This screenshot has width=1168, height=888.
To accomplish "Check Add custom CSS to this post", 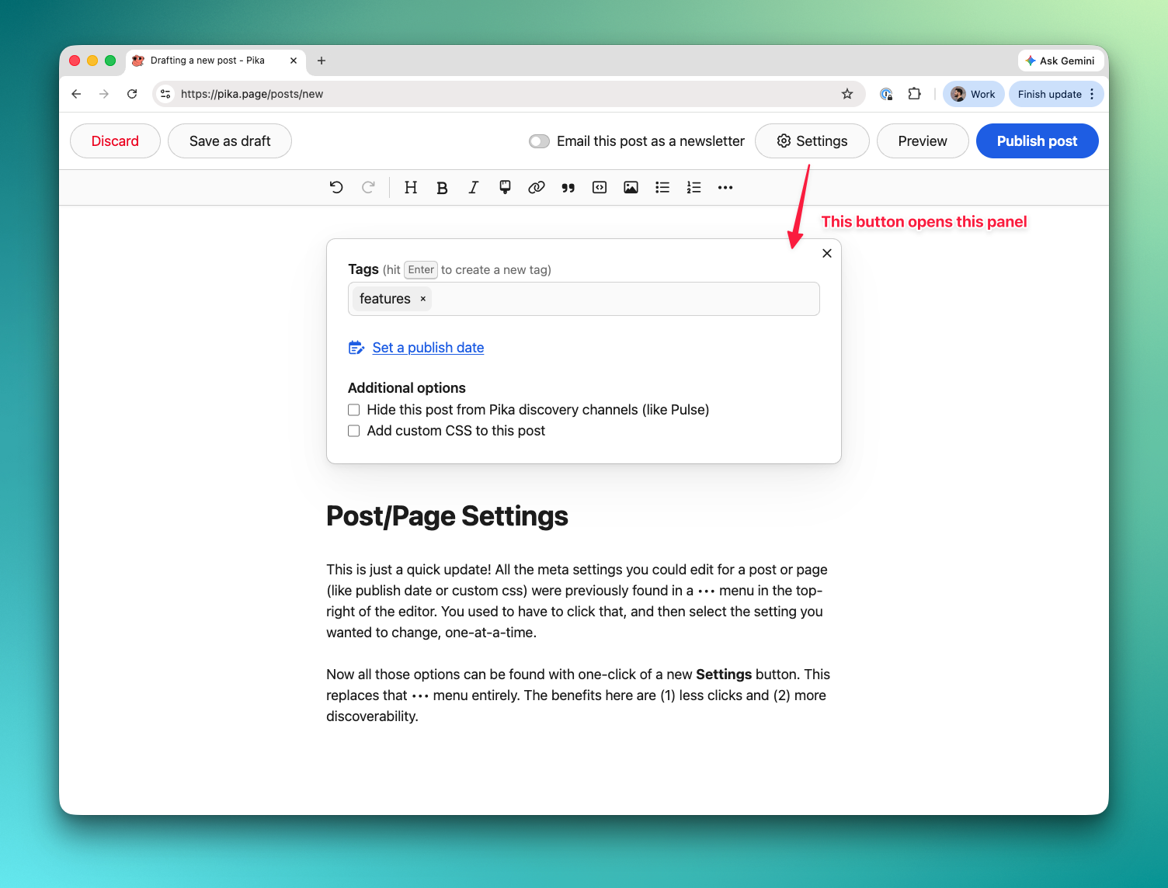I will [x=354, y=431].
